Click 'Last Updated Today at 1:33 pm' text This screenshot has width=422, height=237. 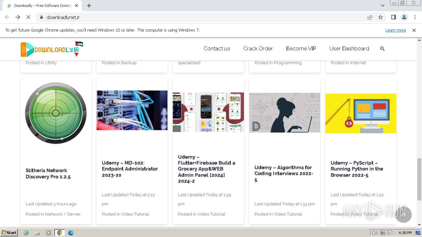pyautogui.click(x=285, y=204)
